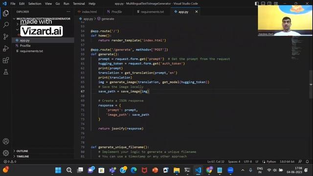Toggle Primary Side Bar layout button
This screenshot has height=176, width=313.
[x=257, y=3]
